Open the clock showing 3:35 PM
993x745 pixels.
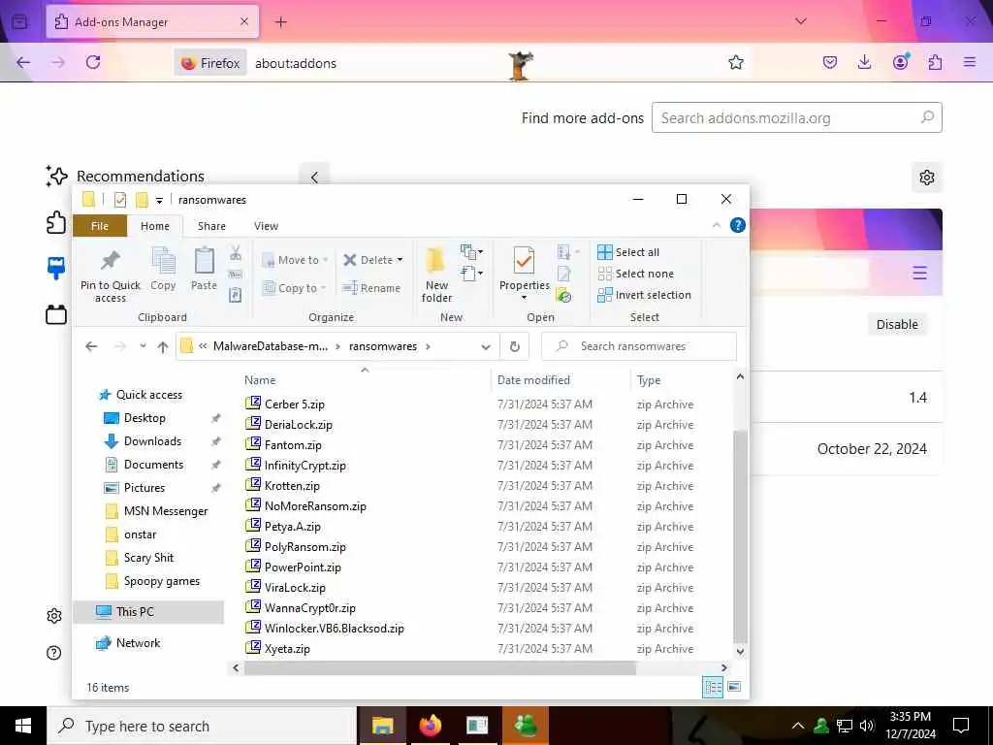(910, 726)
